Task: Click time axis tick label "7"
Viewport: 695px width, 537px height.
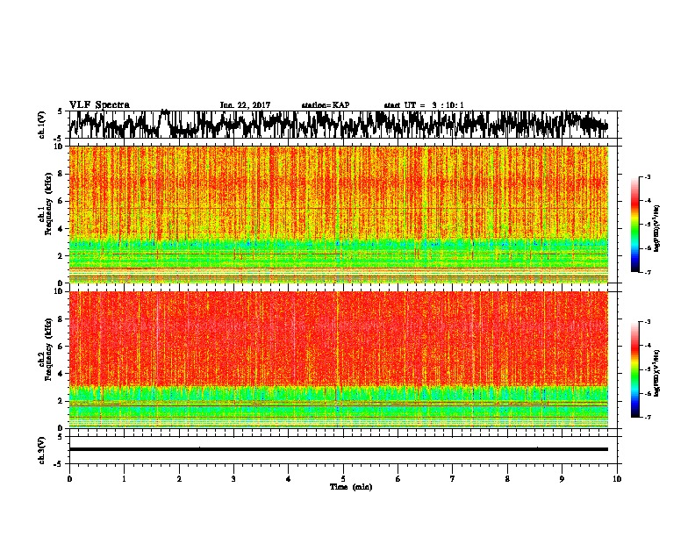Action: click(x=453, y=479)
